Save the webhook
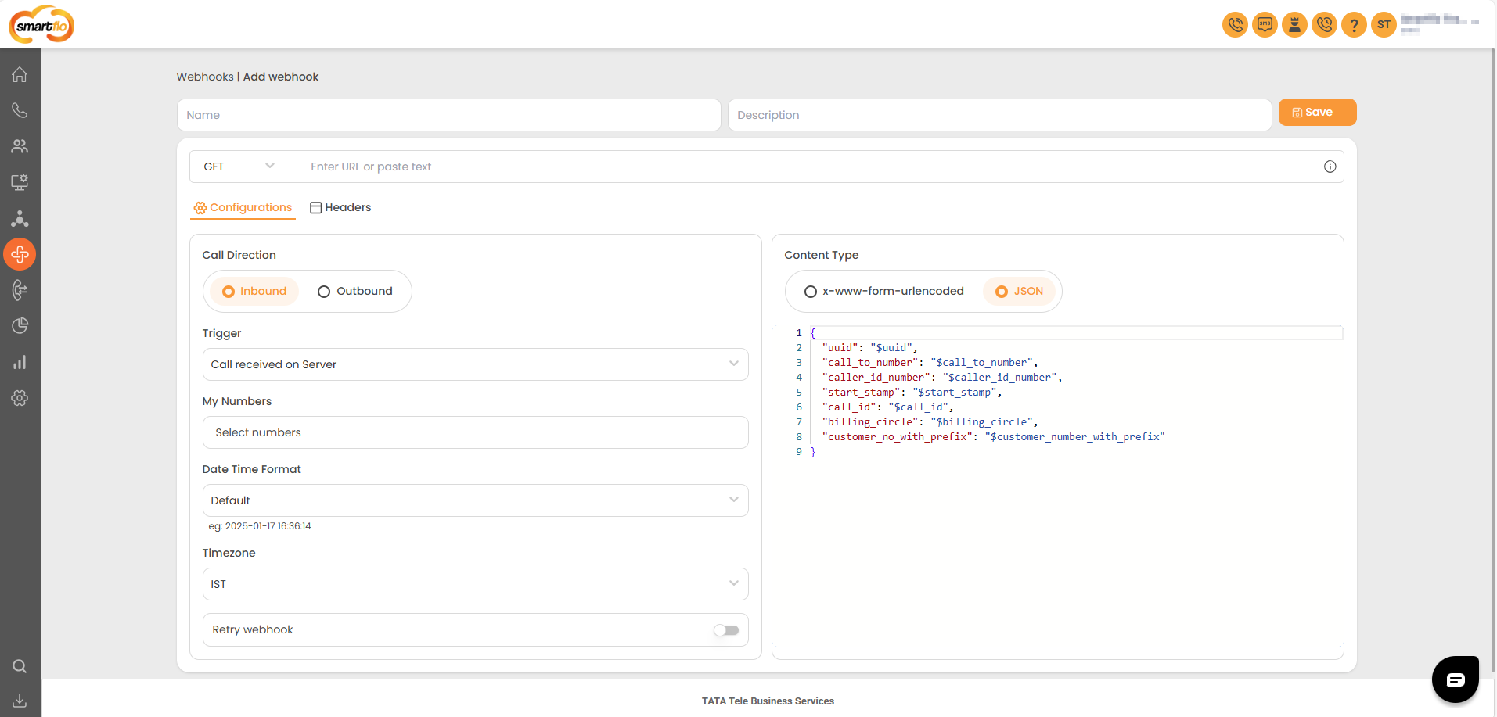 [x=1318, y=112]
